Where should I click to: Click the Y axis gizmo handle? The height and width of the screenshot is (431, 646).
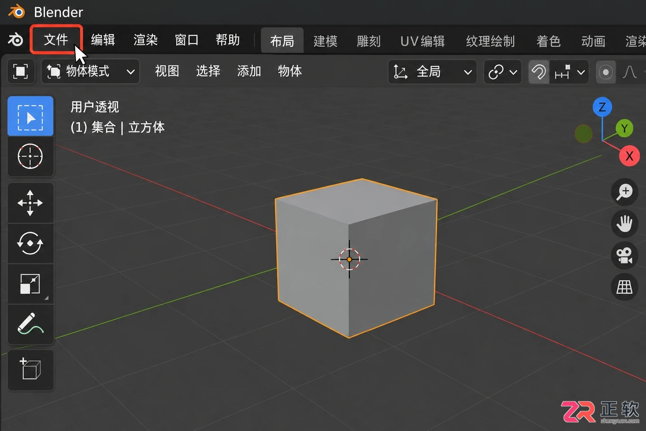pos(624,128)
